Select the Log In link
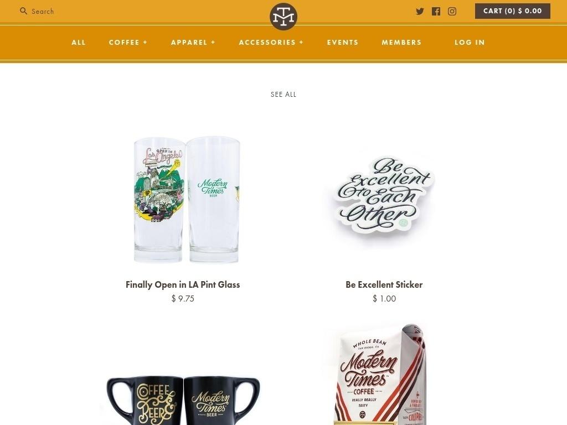567x425 pixels. [x=470, y=42]
